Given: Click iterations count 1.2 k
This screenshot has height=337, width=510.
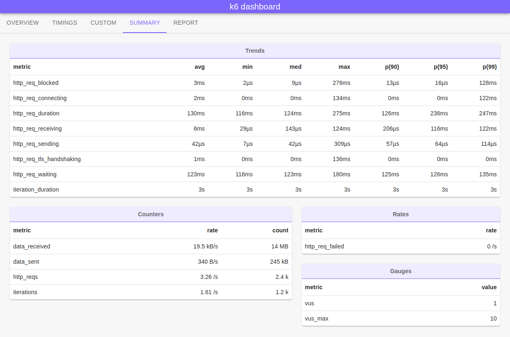Looking at the screenshot, I should pyautogui.click(x=282, y=292).
